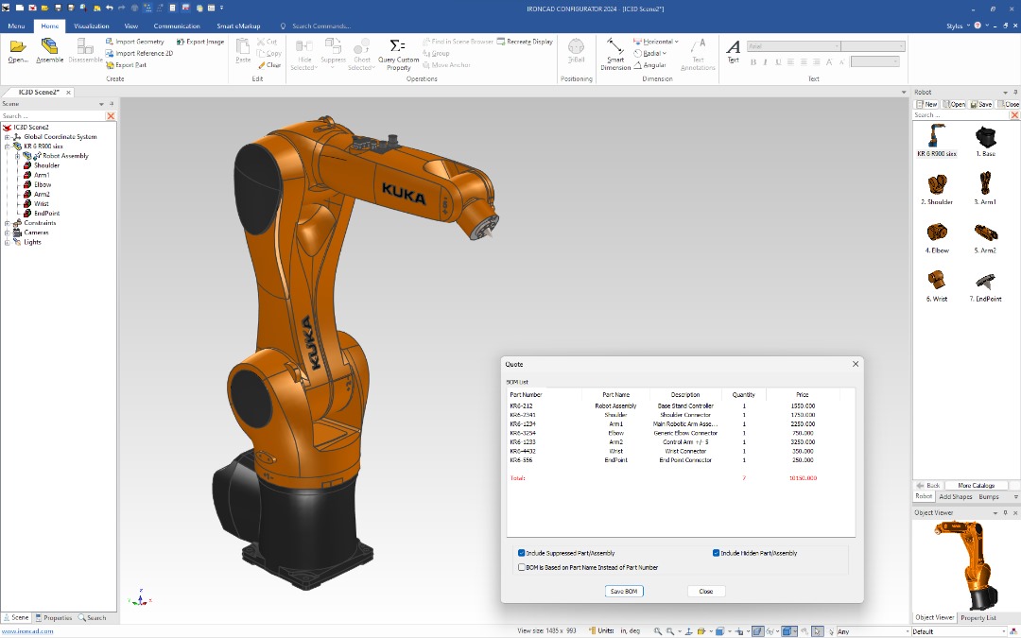Screen dimensions: 1021x638
Task: Click the Import Geometry icon
Action: click(110, 42)
